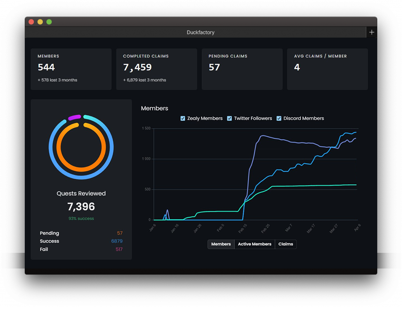
Task: Click the Fail count 517
Action: click(x=119, y=249)
